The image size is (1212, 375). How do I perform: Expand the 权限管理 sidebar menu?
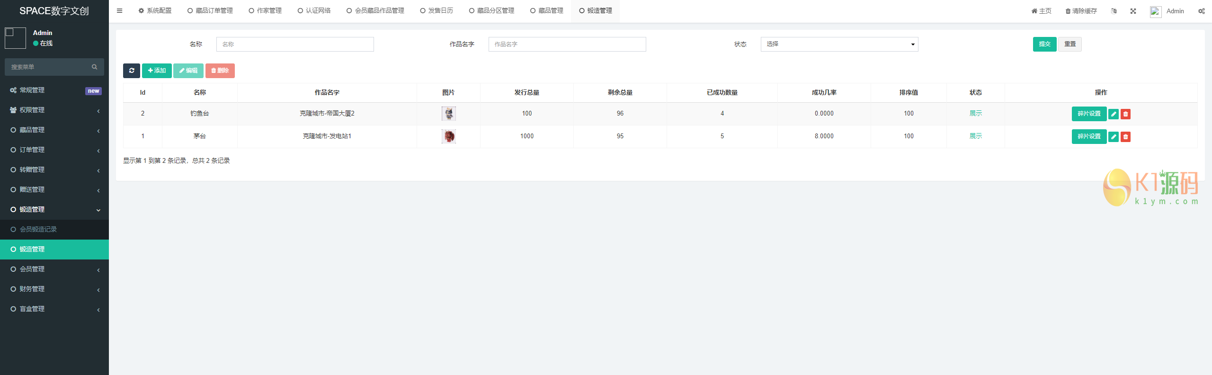click(54, 110)
